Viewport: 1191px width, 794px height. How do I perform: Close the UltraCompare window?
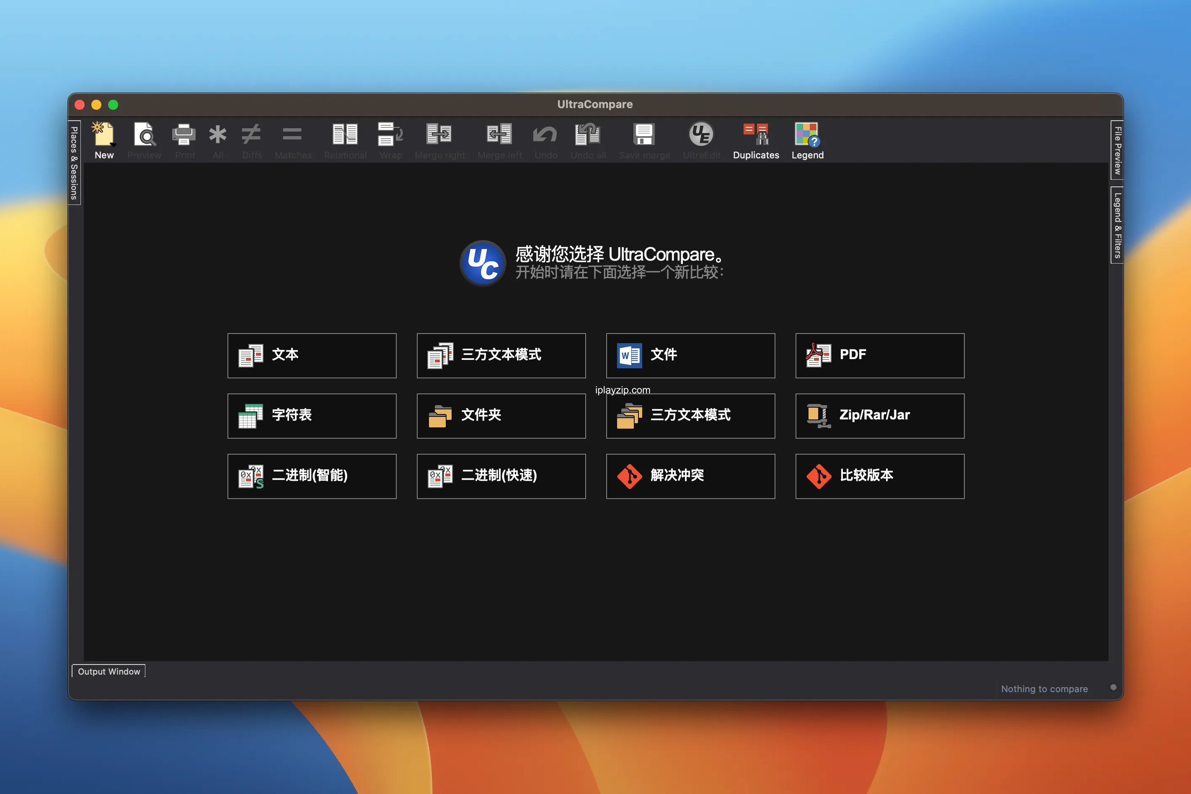tap(80, 105)
